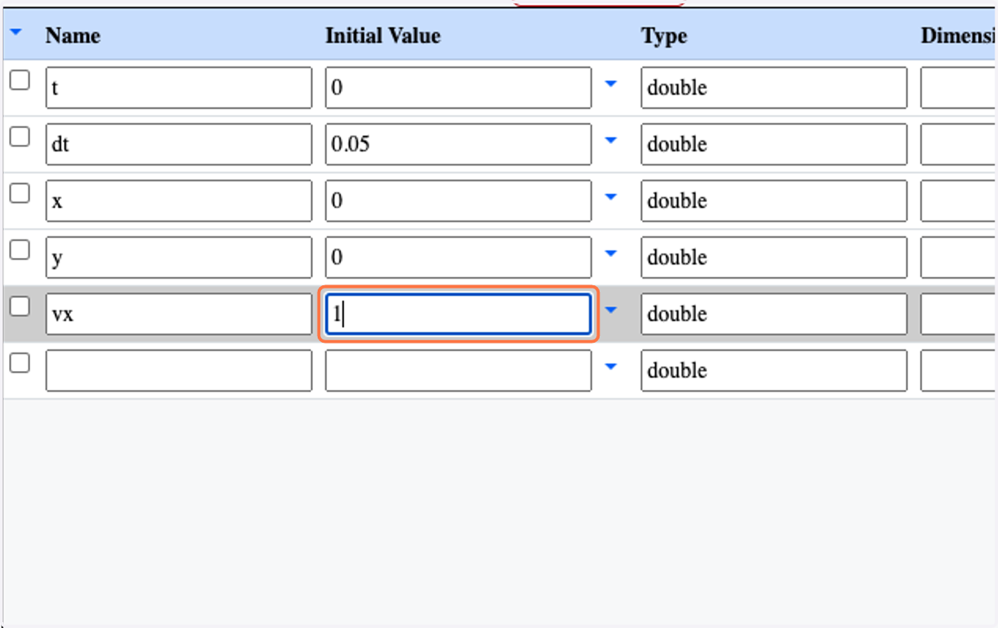Click the Dimension field of row y

click(959, 257)
